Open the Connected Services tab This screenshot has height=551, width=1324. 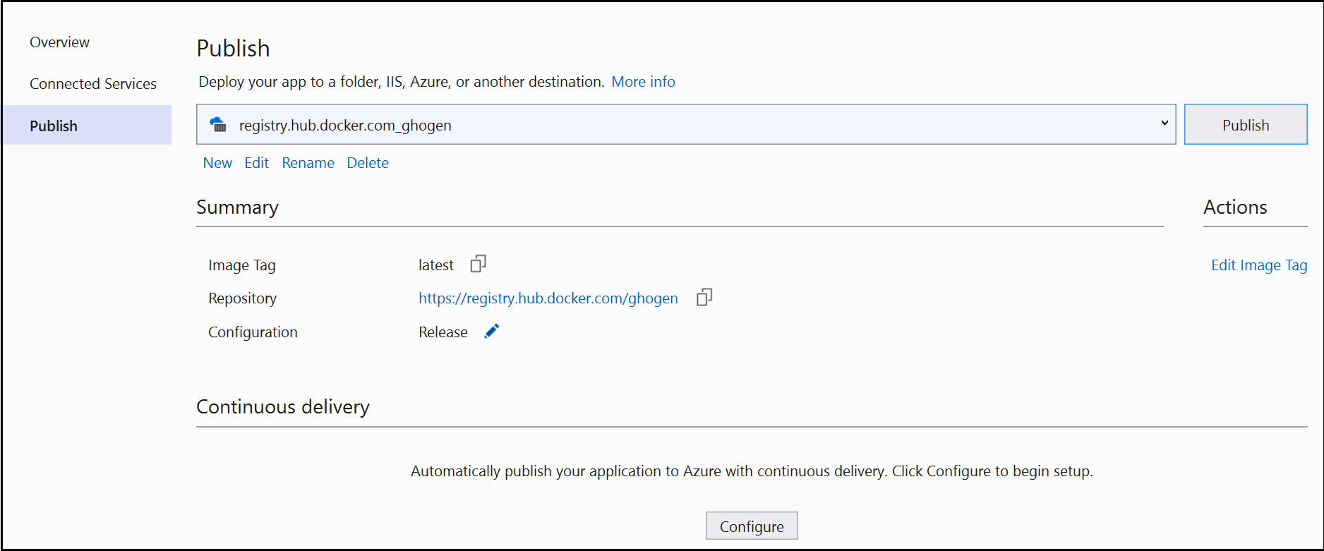[x=93, y=84]
